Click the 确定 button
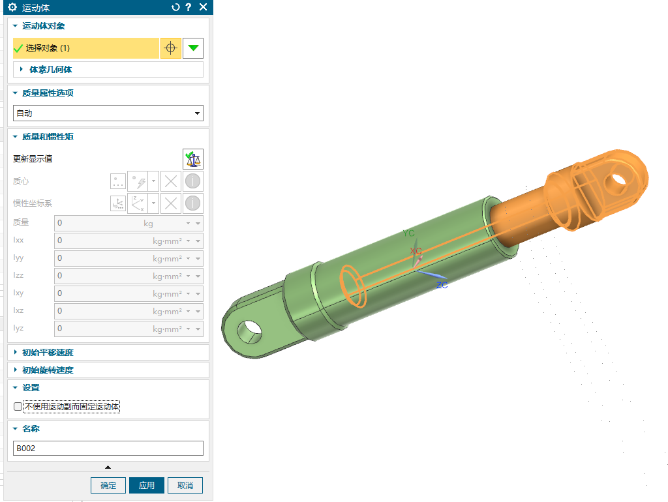Viewport: 668px width, 502px height. 108,486
